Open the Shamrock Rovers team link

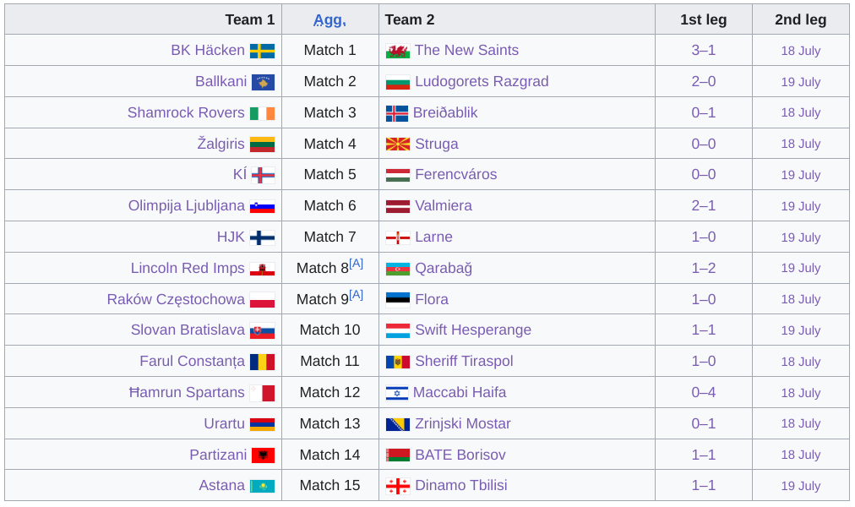click(x=186, y=113)
